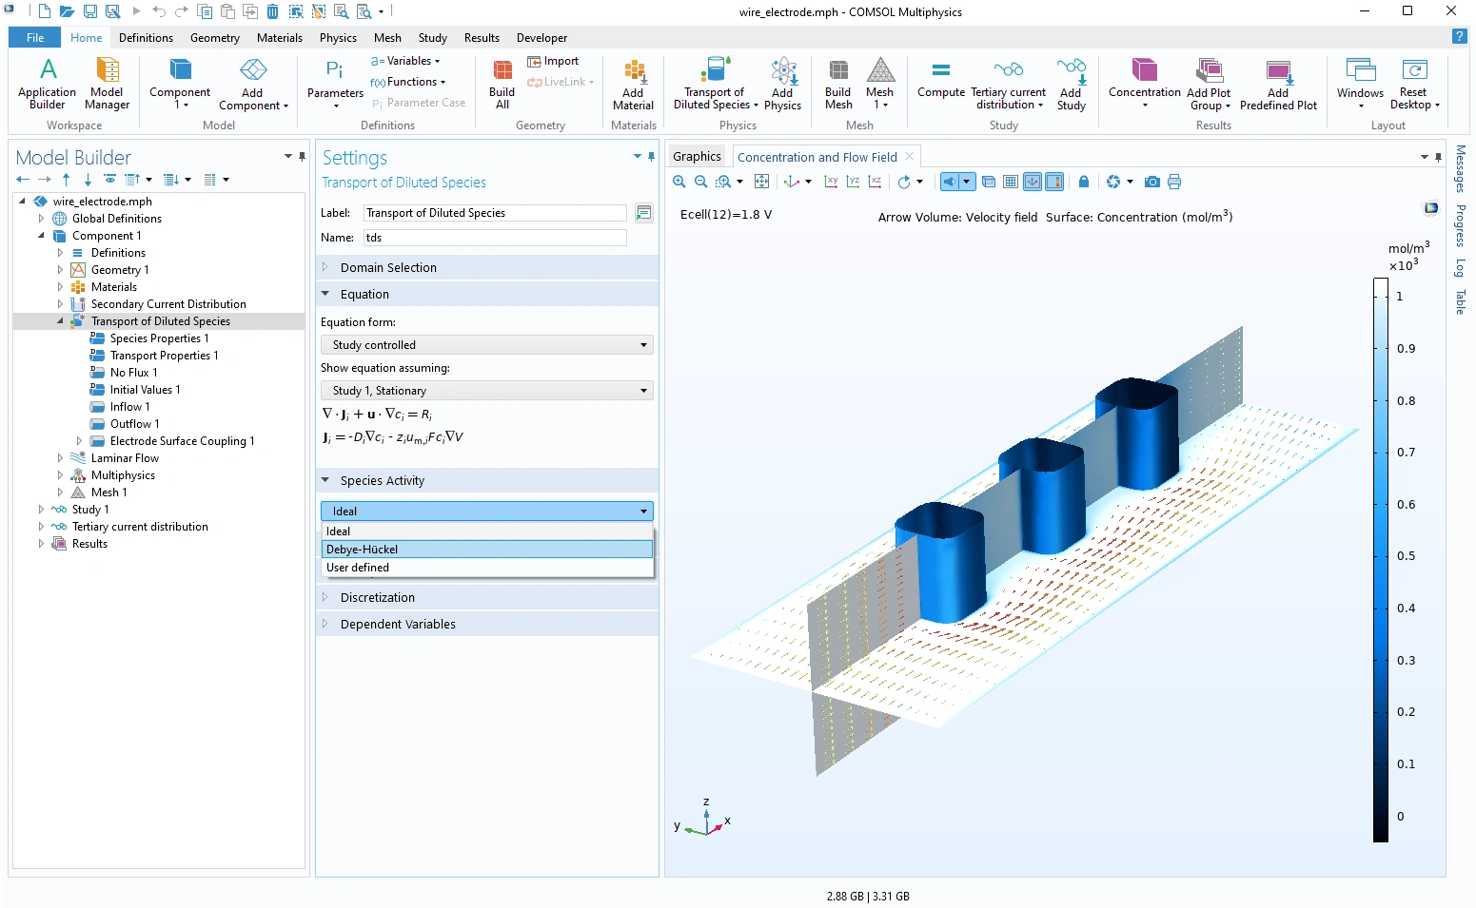Toggle the view lock icon
1476x908 pixels.
[x=1083, y=182]
